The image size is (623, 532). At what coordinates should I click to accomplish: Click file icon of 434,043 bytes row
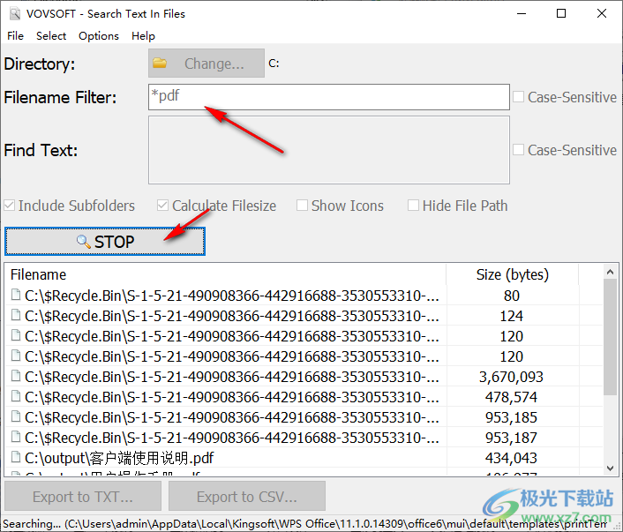tap(16, 457)
